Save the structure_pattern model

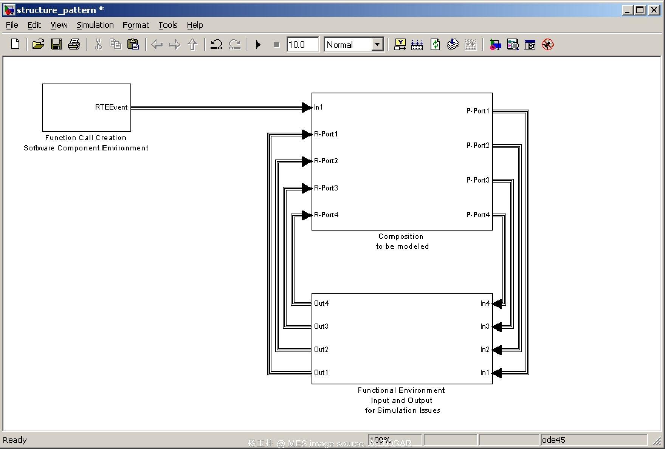click(56, 44)
